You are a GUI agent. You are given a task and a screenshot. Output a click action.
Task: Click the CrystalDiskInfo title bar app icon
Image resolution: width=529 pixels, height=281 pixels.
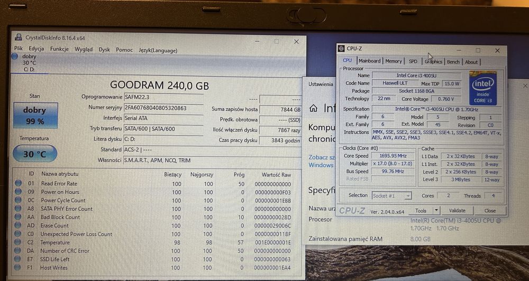click(19, 38)
